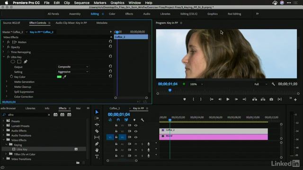This screenshot has width=303, height=170.
Task: Expand the Audio Effects folder
Action: (3, 130)
